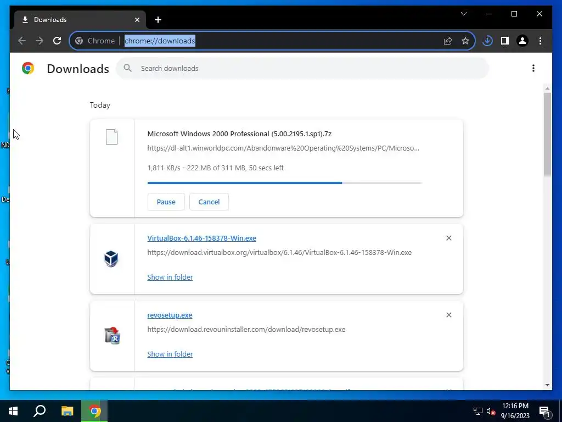Click the browser back arrow
Viewport: 562px width, 422px height.
[x=22, y=41]
